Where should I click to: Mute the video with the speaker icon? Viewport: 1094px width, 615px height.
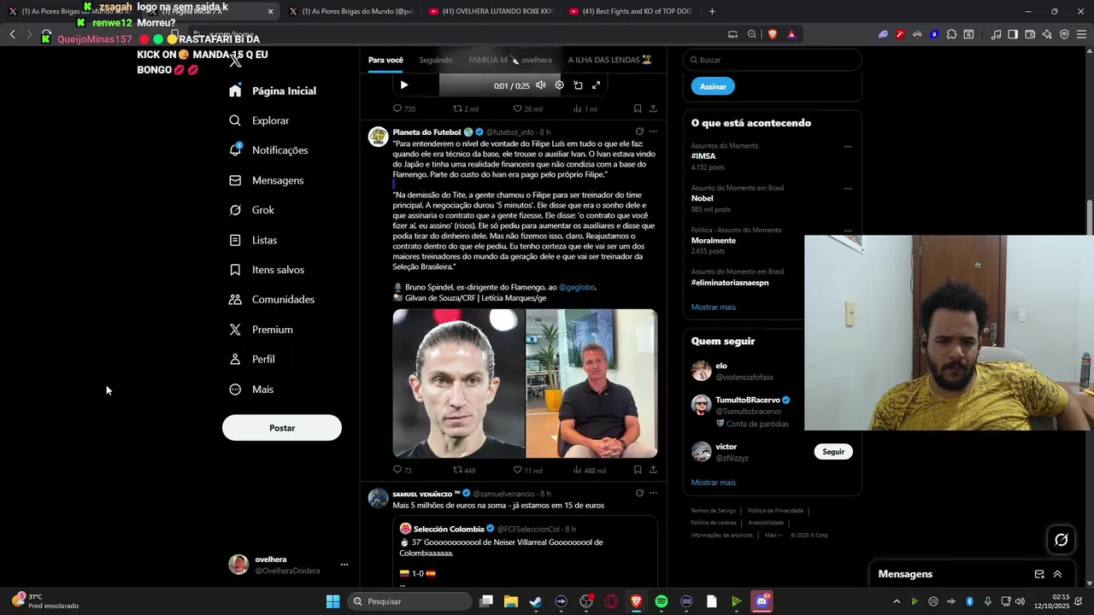pos(540,85)
